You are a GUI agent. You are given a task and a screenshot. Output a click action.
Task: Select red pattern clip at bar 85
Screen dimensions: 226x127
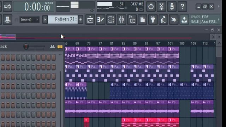(x=127, y=122)
